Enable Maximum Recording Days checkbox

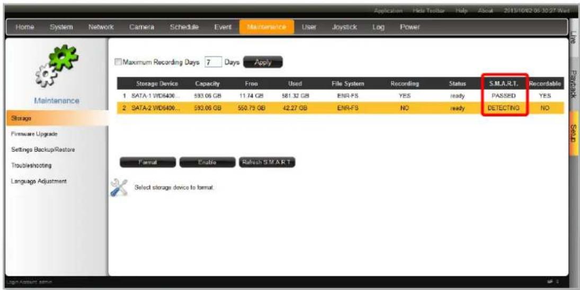click(118, 62)
